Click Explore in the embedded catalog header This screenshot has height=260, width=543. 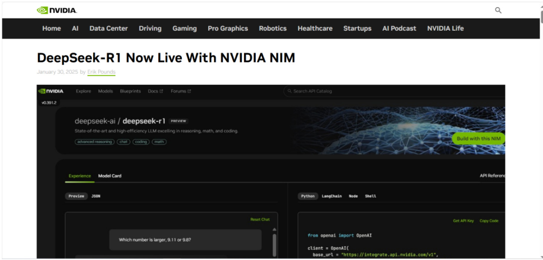click(83, 91)
